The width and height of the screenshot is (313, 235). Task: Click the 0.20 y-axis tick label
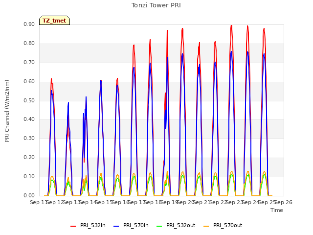pyautogui.click(x=29, y=158)
